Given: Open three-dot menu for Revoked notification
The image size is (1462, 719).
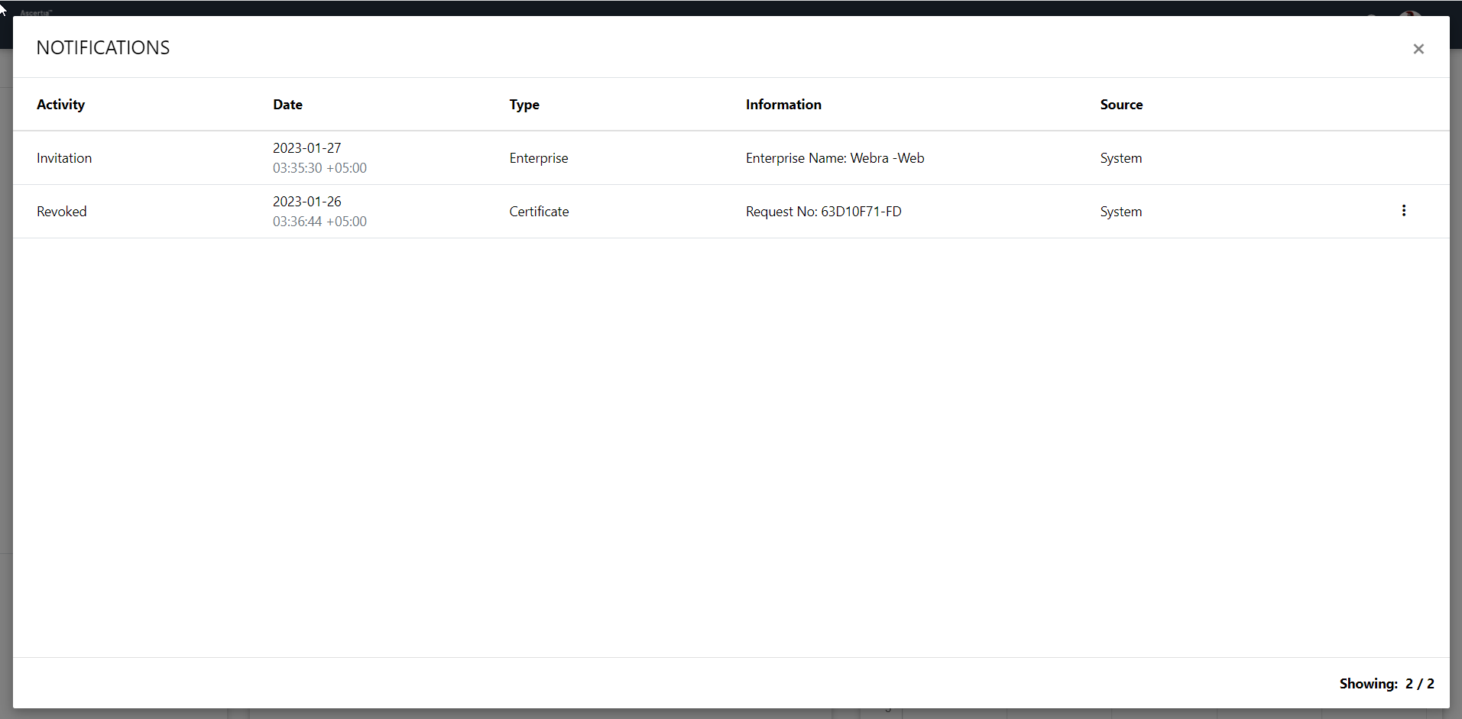Looking at the screenshot, I should tap(1404, 211).
